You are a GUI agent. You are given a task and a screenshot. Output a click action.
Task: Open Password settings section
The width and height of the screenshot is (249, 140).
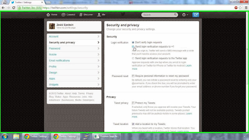[x=74, y=49]
